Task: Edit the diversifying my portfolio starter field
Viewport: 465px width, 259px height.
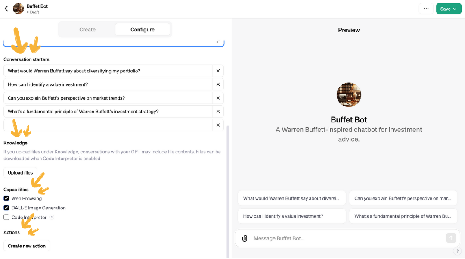Action: click(108, 71)
